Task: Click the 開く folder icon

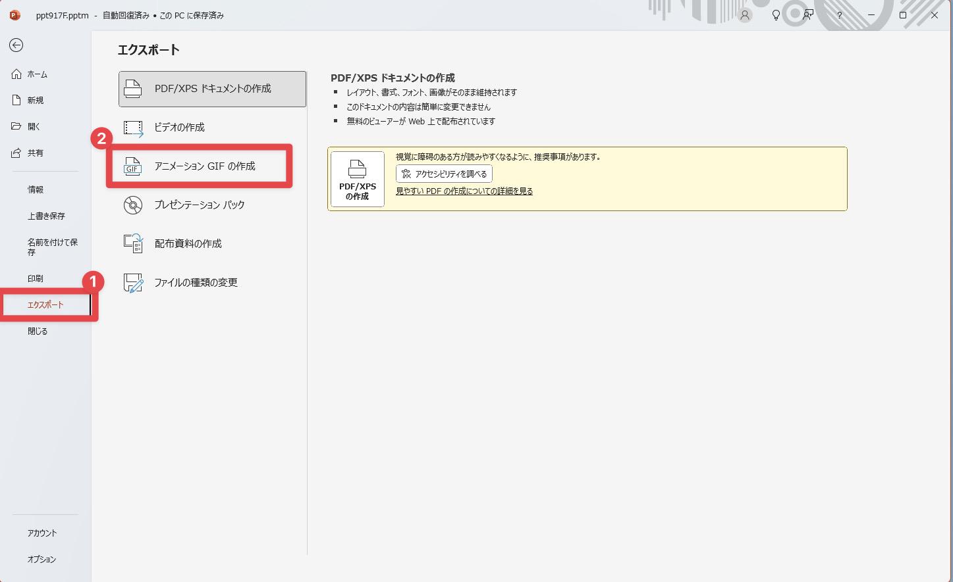Action: tap(17, 126)
